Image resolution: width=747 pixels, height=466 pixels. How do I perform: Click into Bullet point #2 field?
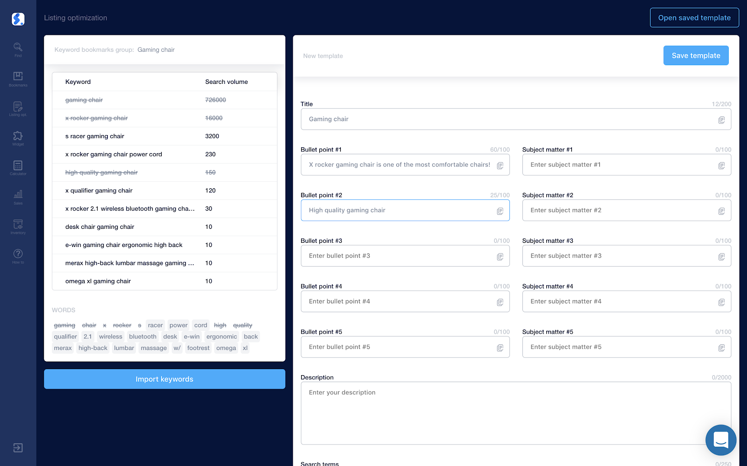[x=405, y=211]
